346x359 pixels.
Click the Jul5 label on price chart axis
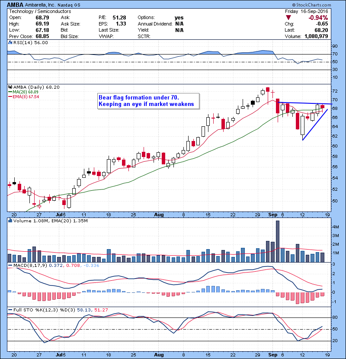coord(61,215)
